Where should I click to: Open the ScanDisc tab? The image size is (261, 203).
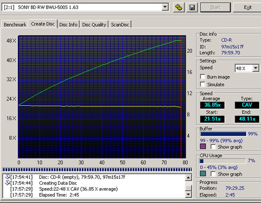tap(120, 25)
